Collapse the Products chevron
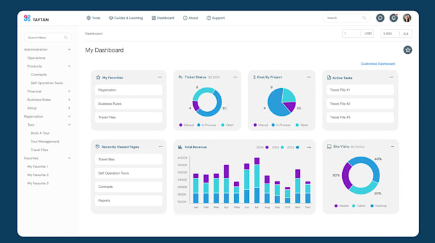This screenshot has width=435, height=243. 69,67
